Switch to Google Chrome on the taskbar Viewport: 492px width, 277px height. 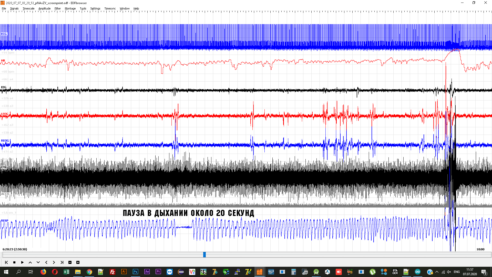point(89,272)
